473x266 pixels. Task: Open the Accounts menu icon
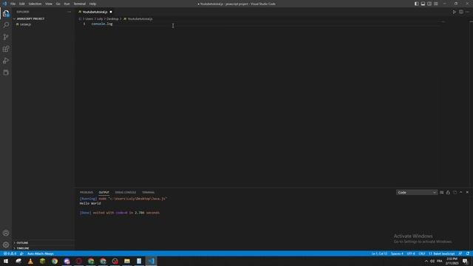(6, 233)
